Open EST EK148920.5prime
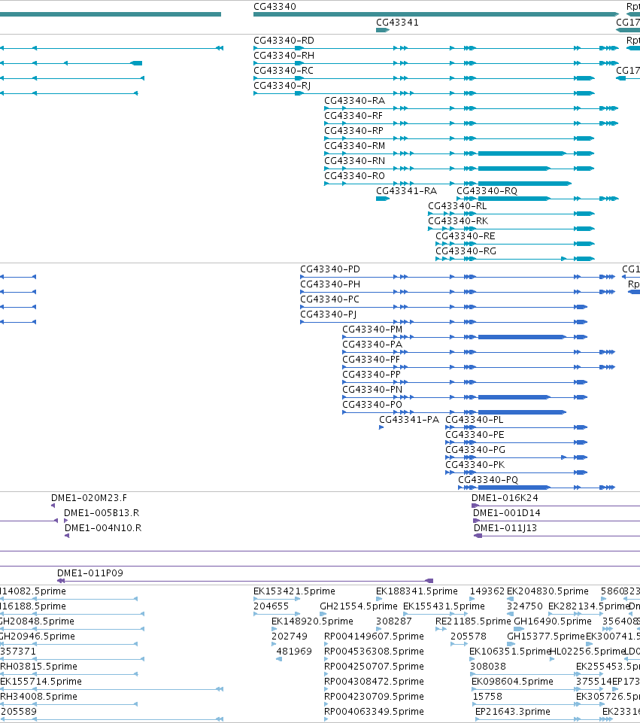The height and width of the screenshot is (723, 640). point(312,621)
